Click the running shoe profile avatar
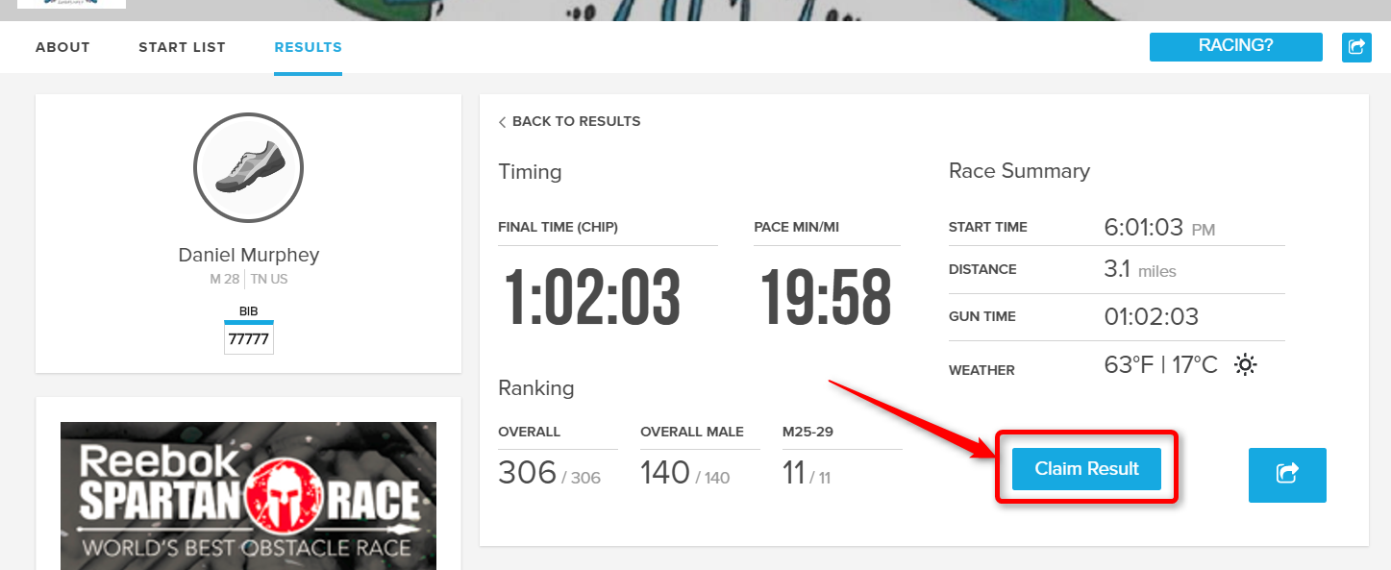Image resolution: width=1391 pixels, height=570 pixels. [248, 168]
